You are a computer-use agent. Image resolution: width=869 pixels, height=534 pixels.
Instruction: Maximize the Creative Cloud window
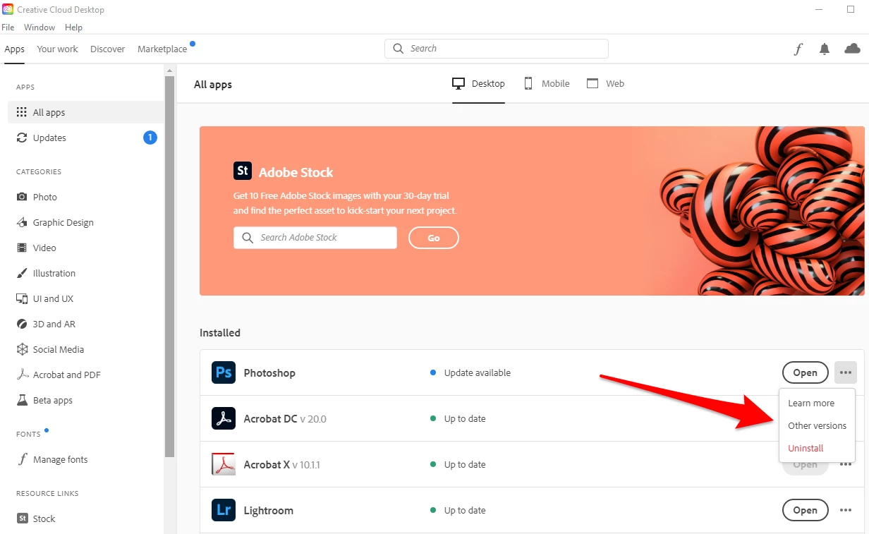point(851,9)
